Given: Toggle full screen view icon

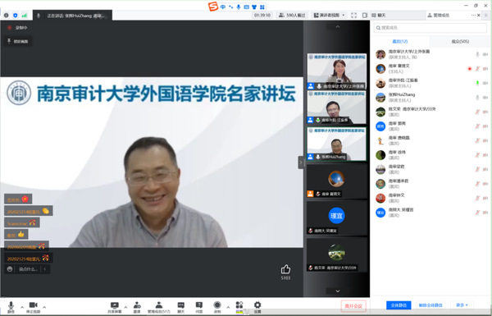Looking at the screenshot, I should pyautogui.click(x=354, y=15).
